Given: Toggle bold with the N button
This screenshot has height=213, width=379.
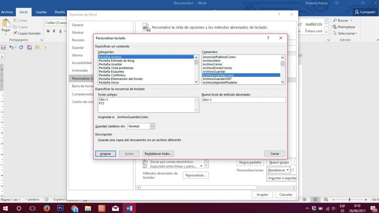Looking at the screenshot, I should [x=47, y=31].
